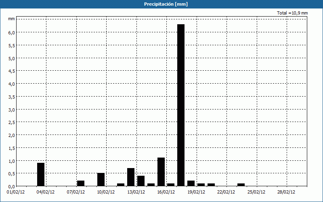This screenshot has width=323, height=202.
Task: Click the x-axis label 19/02/12
Action: (196, 192)
